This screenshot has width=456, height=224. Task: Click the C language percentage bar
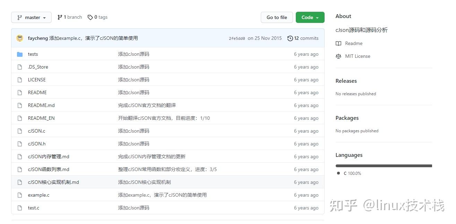384,165
